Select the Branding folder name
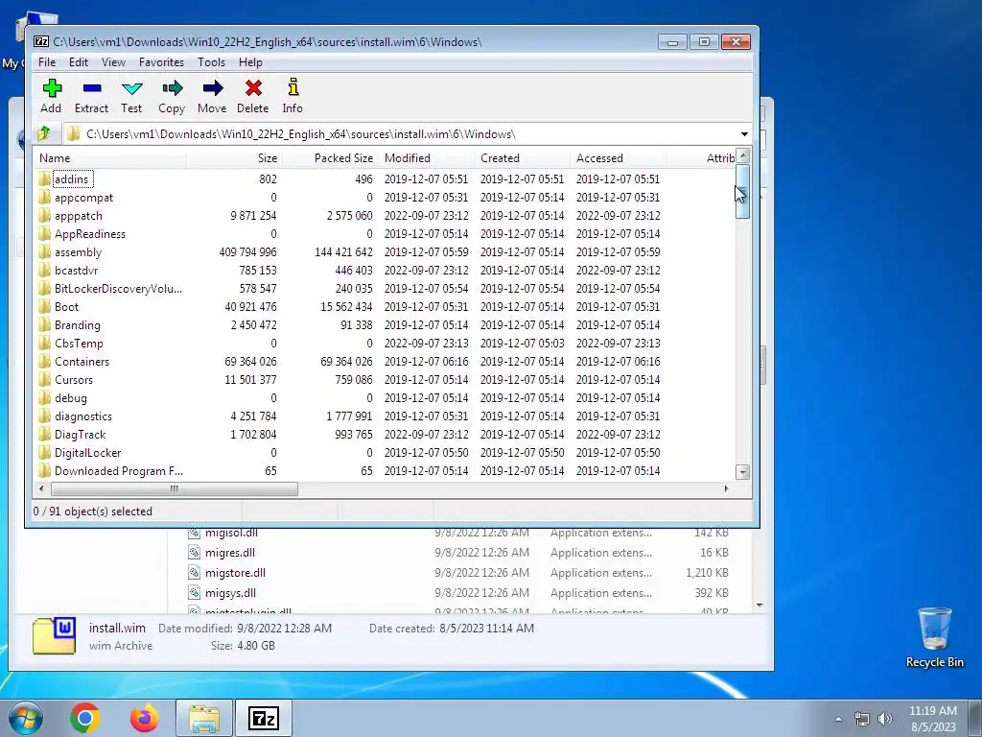Viewport: 982px width, 737px height. 77,324
